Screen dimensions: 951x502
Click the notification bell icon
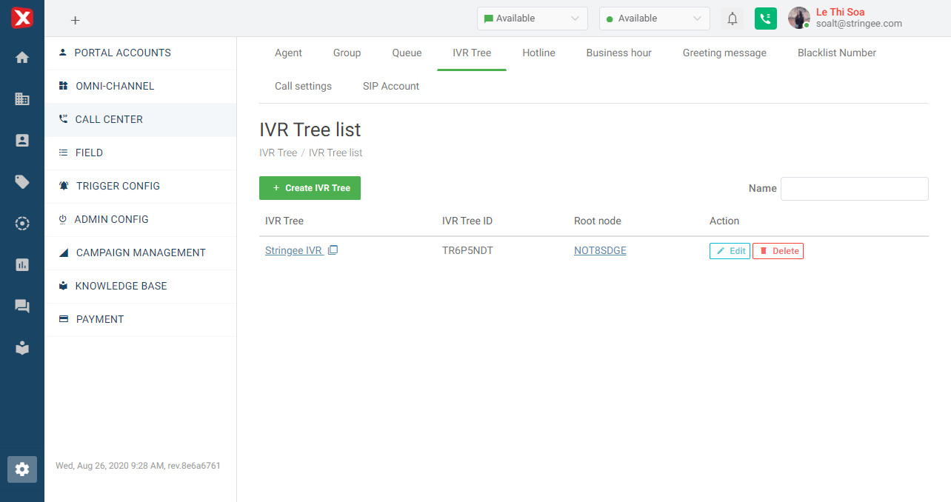[x=733, y=19]
